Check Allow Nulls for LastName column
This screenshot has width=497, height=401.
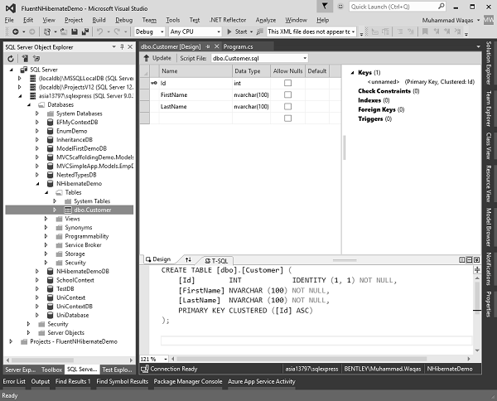point(287,107)
